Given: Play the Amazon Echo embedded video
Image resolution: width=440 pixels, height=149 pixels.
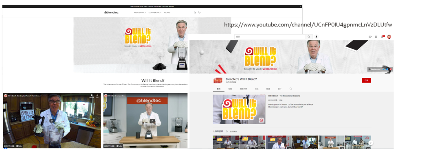Looking at the screenshot, I should point(152,121).
